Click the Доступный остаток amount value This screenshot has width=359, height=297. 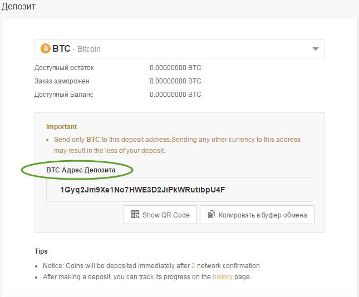click(x=175, y=68)
